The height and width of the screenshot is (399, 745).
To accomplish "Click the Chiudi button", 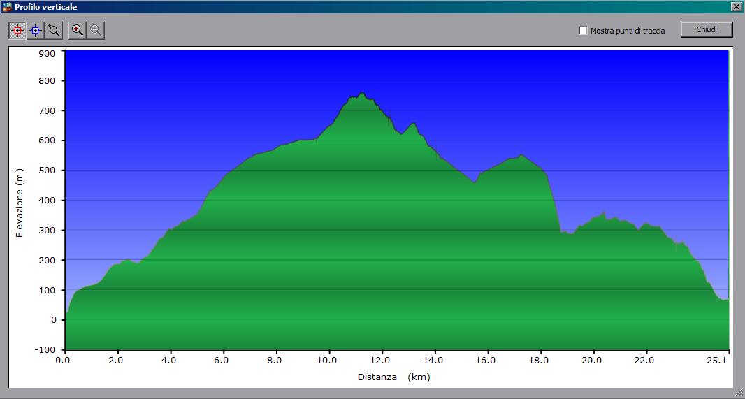I will pos(707,29).
